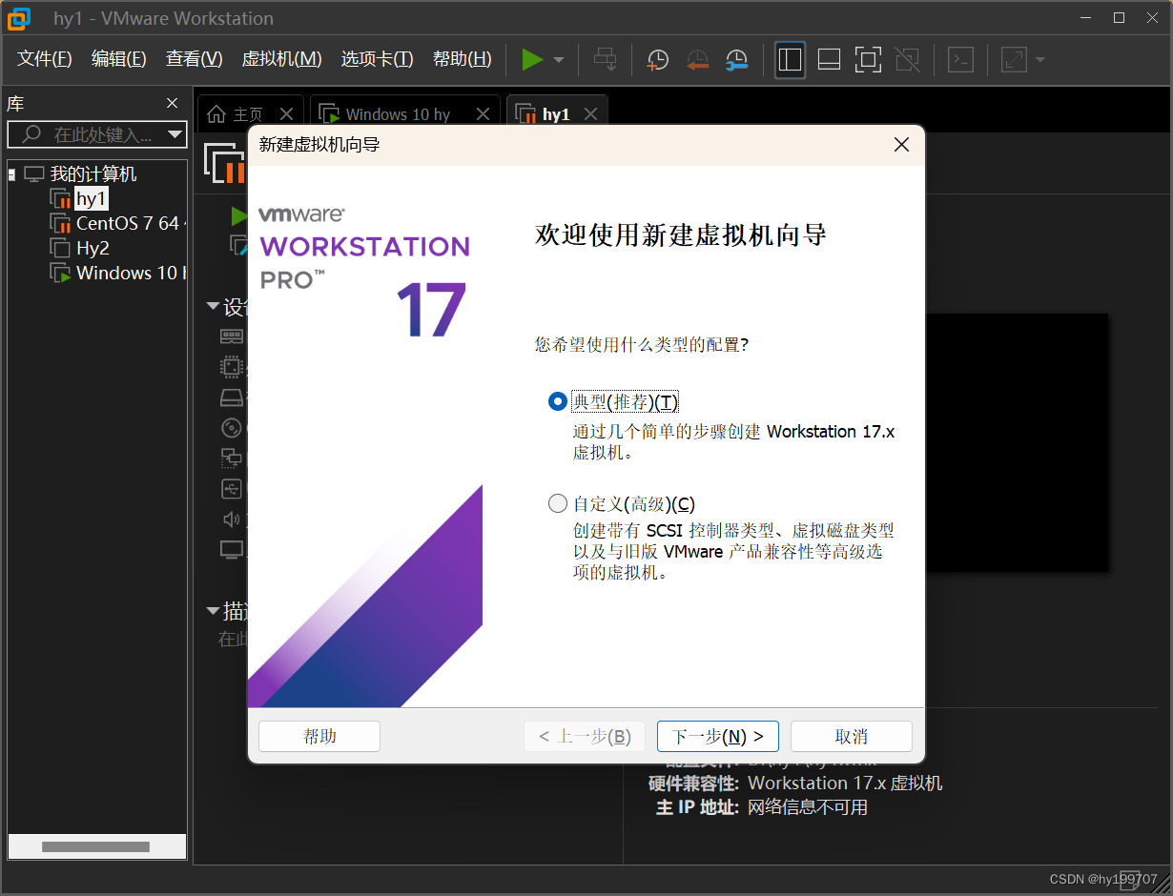Open the stretch display dropdown arrow
1173x896 pixels.
(1039, 60)
